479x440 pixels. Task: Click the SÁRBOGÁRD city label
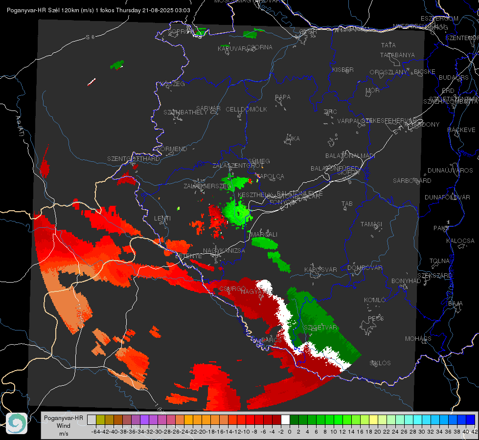click(x=412, y=181)
